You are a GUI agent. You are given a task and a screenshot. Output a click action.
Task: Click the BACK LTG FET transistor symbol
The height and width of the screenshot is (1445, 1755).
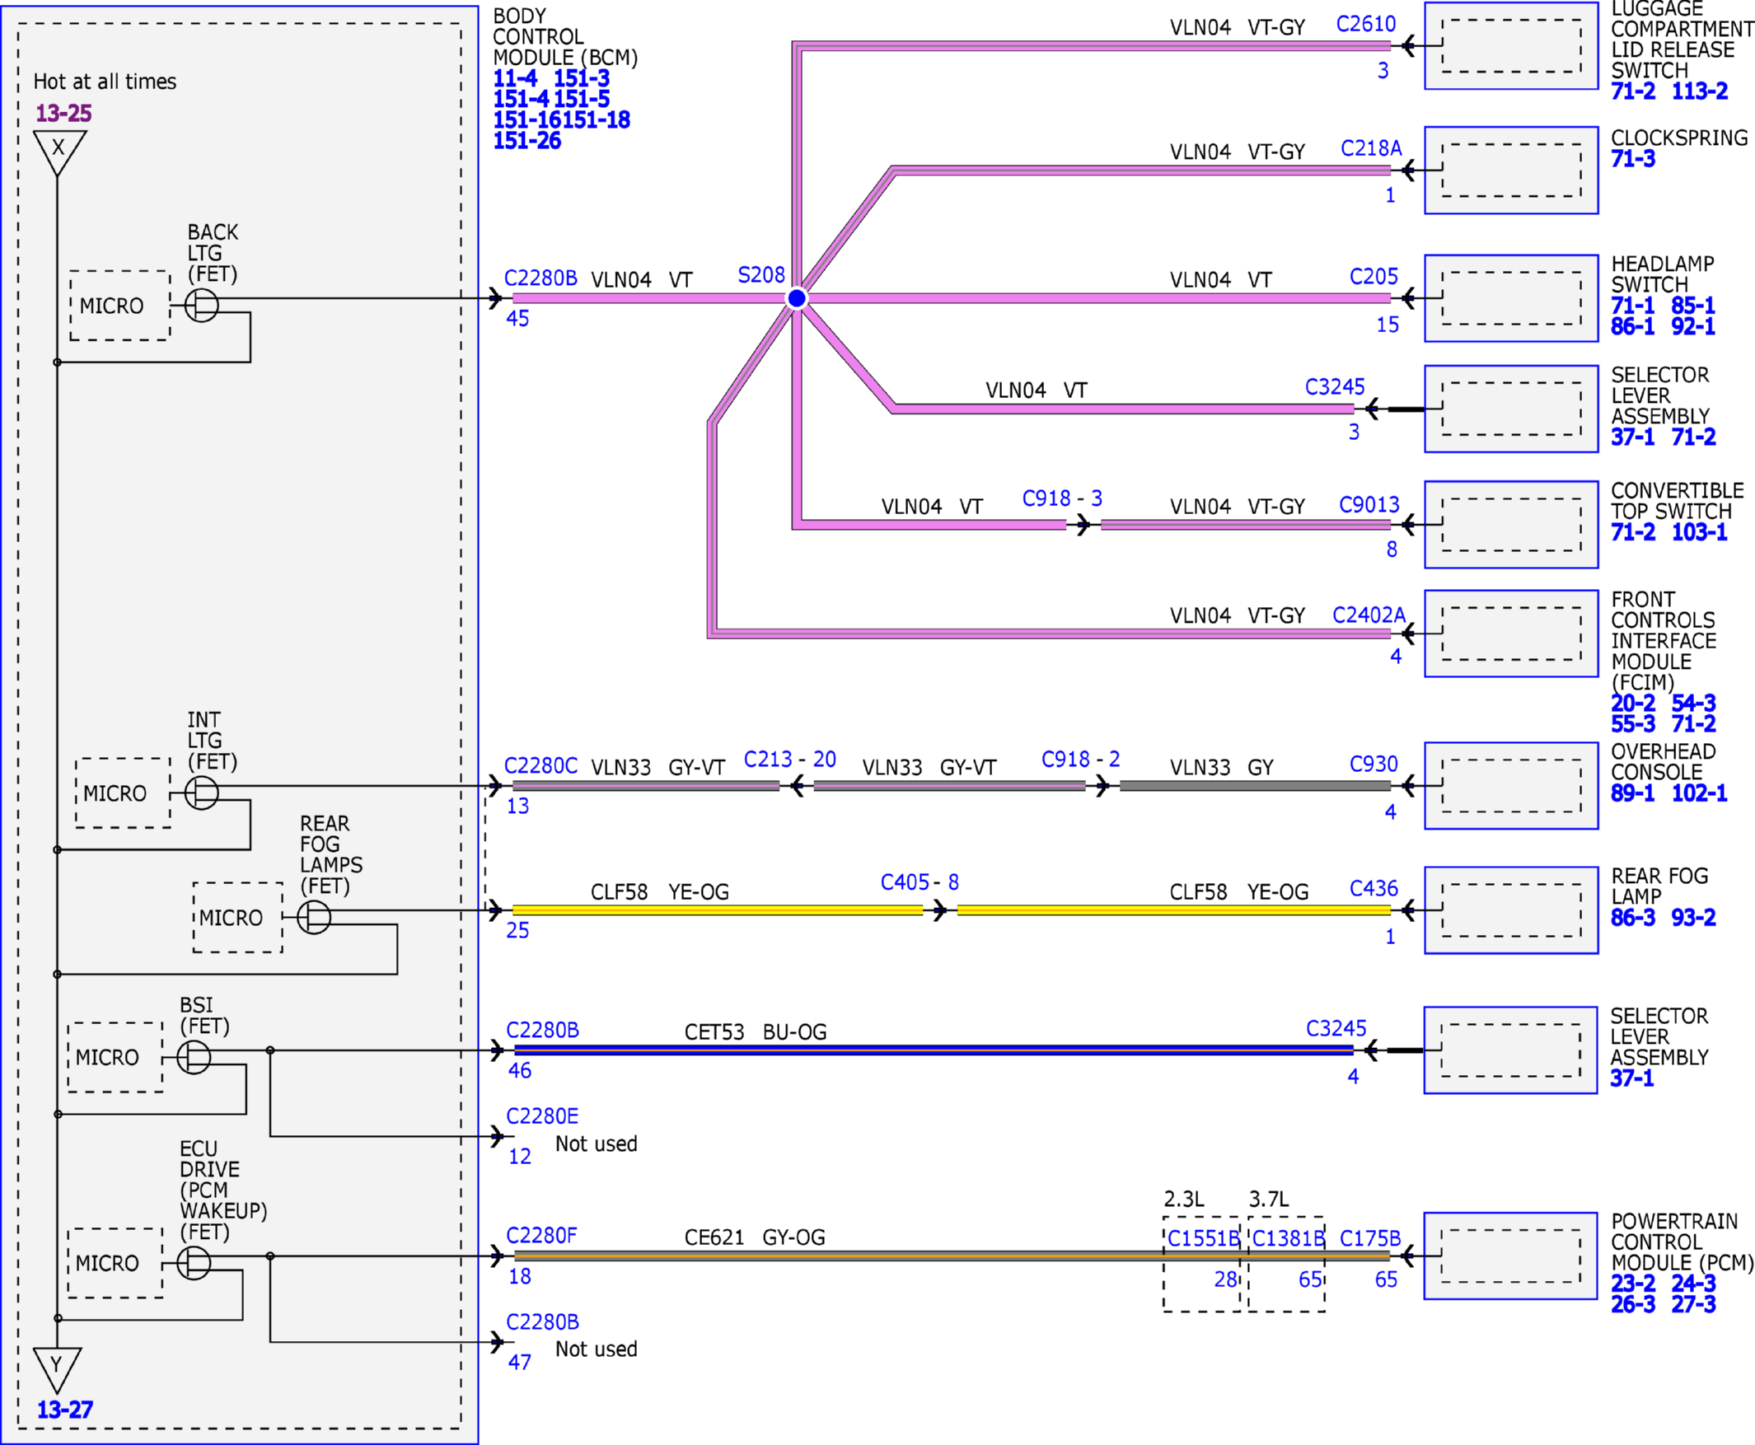point(202,306)
